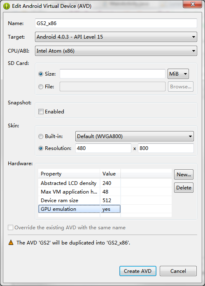Click the resolution width field showing 480
The height and width of the screenshot is (286, 205).
(x=103, y=148)
